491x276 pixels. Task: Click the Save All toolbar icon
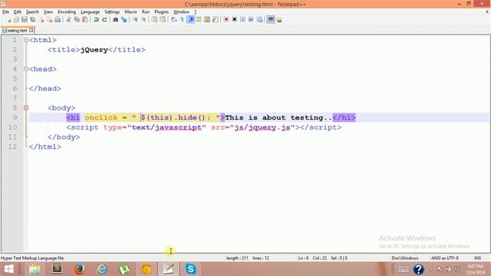coord(32,20)
